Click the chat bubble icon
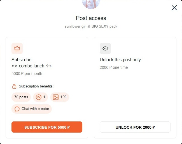The width and height of the screenshot is (182, 144). point(17,109)
